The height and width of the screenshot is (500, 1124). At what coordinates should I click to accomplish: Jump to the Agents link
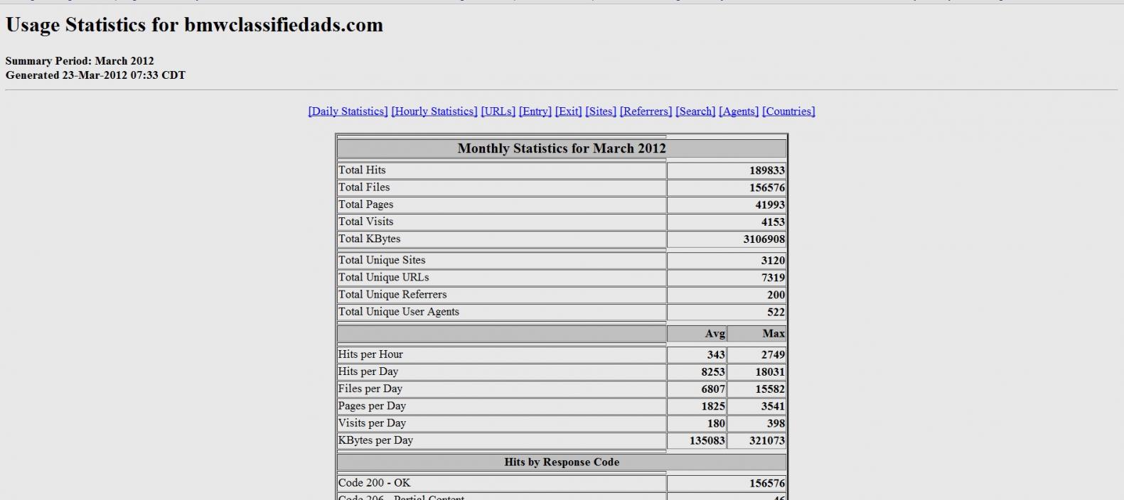pos(739,112)
